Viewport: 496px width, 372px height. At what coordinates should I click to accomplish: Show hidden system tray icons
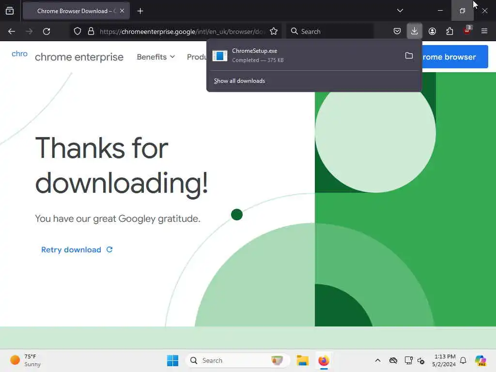click(378, 360)
